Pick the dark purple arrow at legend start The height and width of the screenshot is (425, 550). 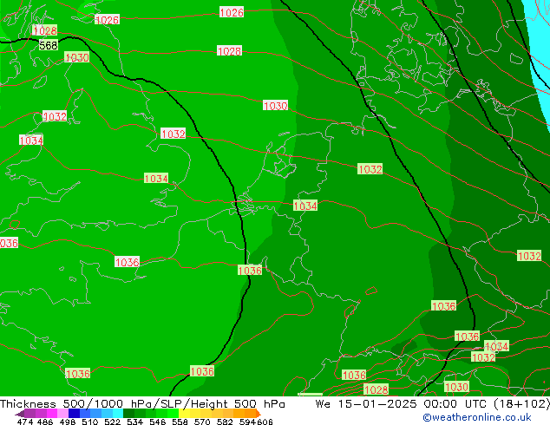(20, 414)
